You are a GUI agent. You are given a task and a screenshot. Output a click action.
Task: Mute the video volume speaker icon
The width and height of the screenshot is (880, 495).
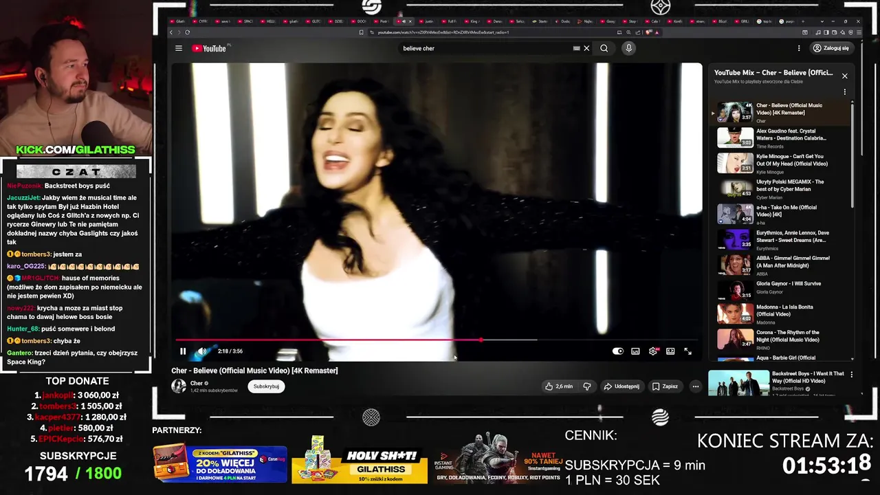pyautogui.click(x=202, y=351)
